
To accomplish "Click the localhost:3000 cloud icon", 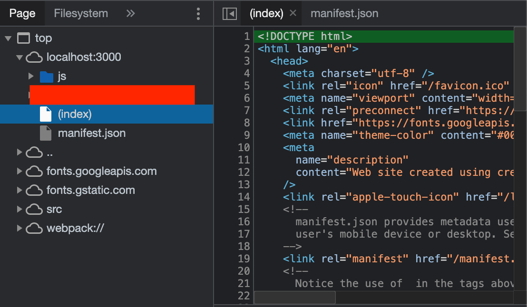I will tap(34, 57).
